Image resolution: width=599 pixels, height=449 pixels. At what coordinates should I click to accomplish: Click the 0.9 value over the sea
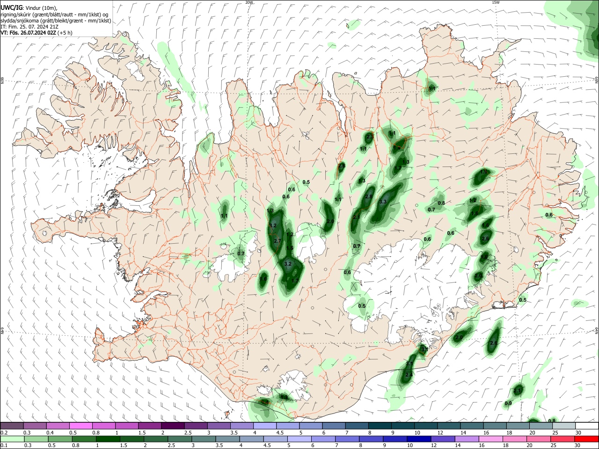[x=509, y=404]
